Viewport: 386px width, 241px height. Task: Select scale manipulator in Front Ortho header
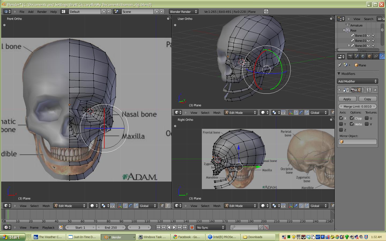136,206
